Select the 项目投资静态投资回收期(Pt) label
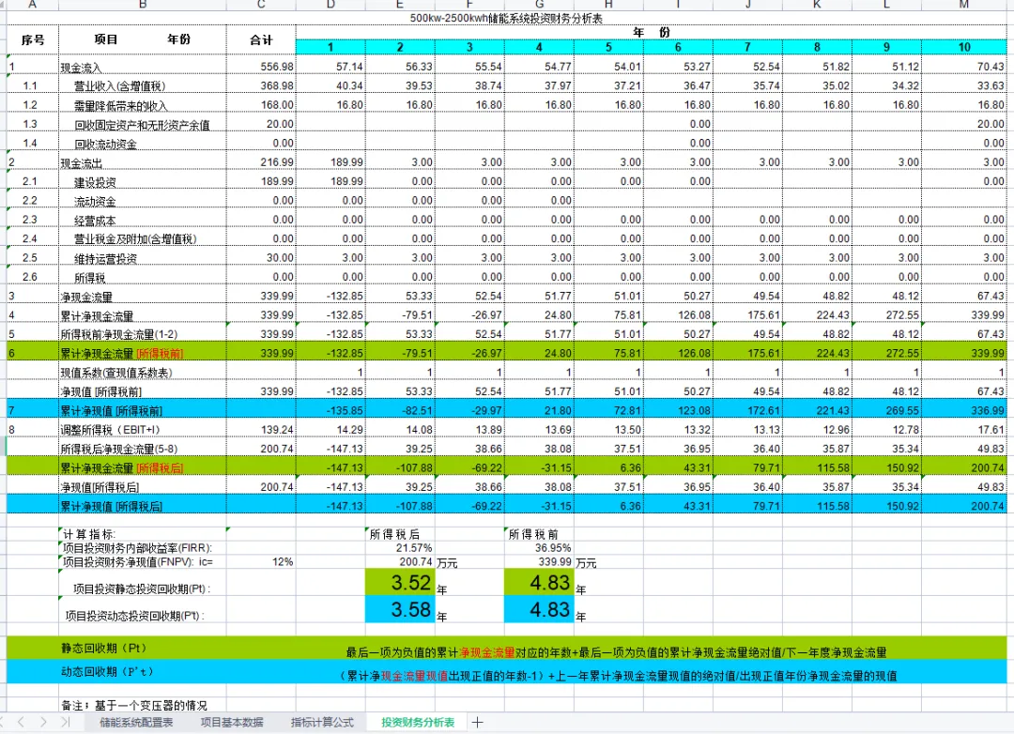 142,589
